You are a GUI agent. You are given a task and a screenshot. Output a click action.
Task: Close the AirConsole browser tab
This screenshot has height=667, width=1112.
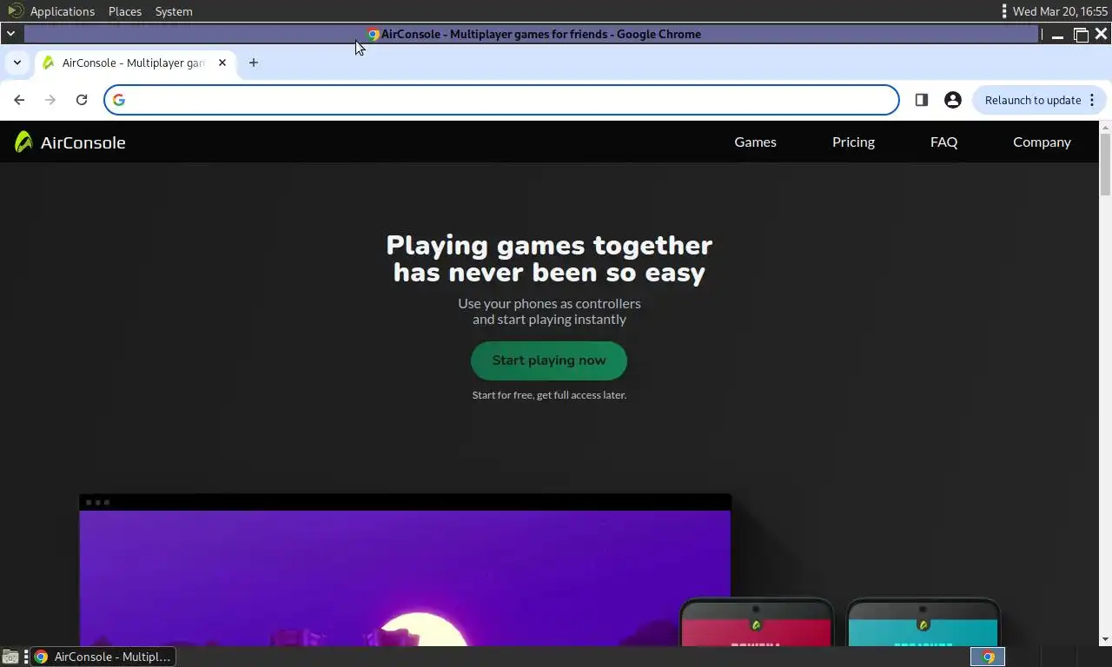pos(222,63)
